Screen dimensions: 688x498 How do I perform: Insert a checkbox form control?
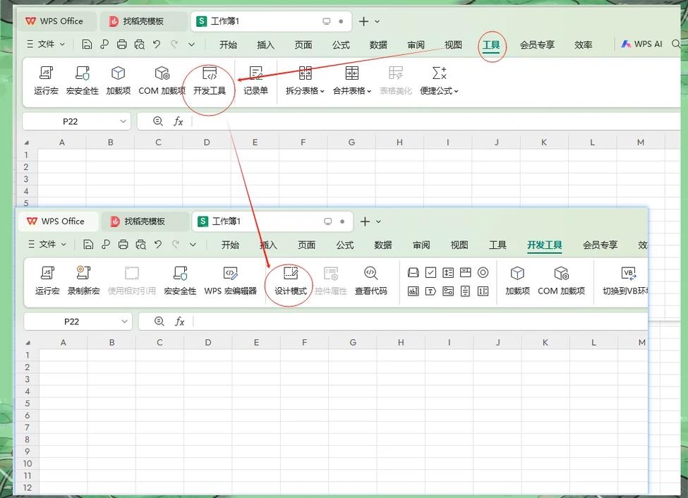[430, 272]
